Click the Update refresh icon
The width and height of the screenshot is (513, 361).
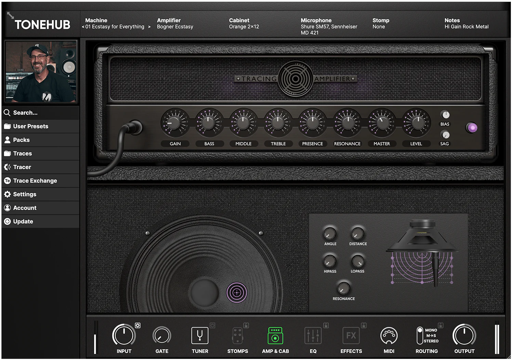point(7,222)
